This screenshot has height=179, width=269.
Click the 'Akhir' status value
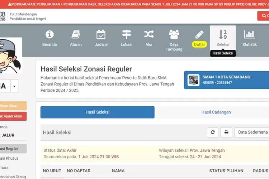click(71, 150)
